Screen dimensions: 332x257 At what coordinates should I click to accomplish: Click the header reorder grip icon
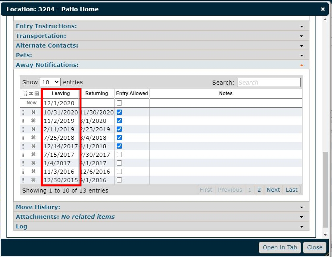pyautogui.click(x=26, y=93)
